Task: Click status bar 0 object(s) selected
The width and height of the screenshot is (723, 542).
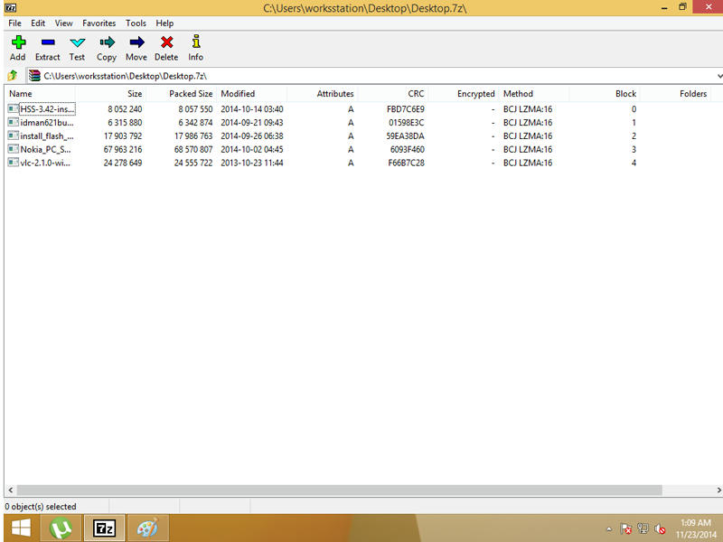Action: [x=41, y=507]
